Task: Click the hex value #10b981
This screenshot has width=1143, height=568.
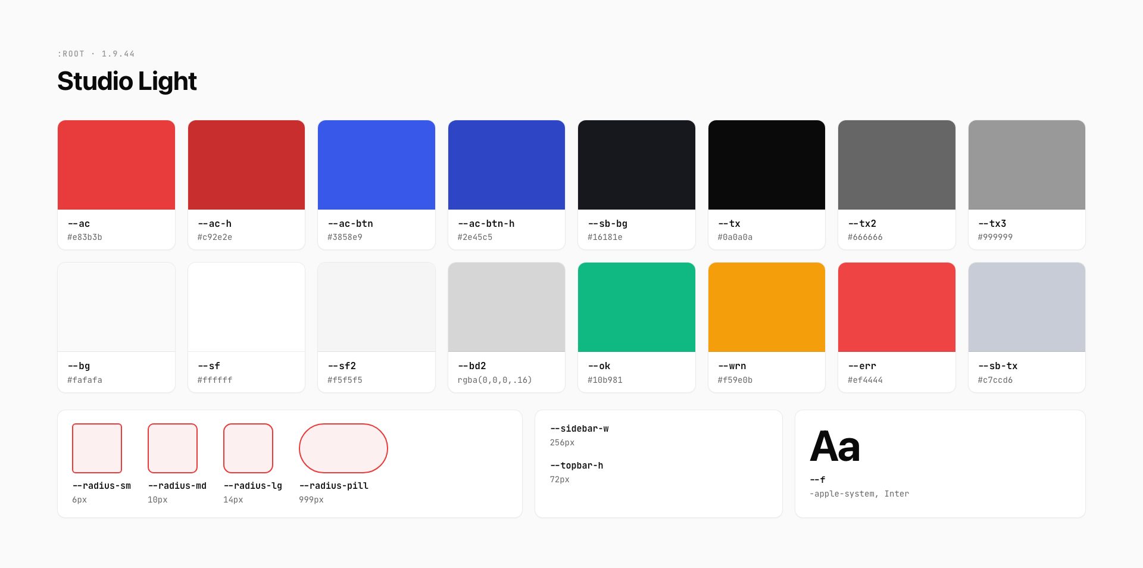Action: point(605,380)
